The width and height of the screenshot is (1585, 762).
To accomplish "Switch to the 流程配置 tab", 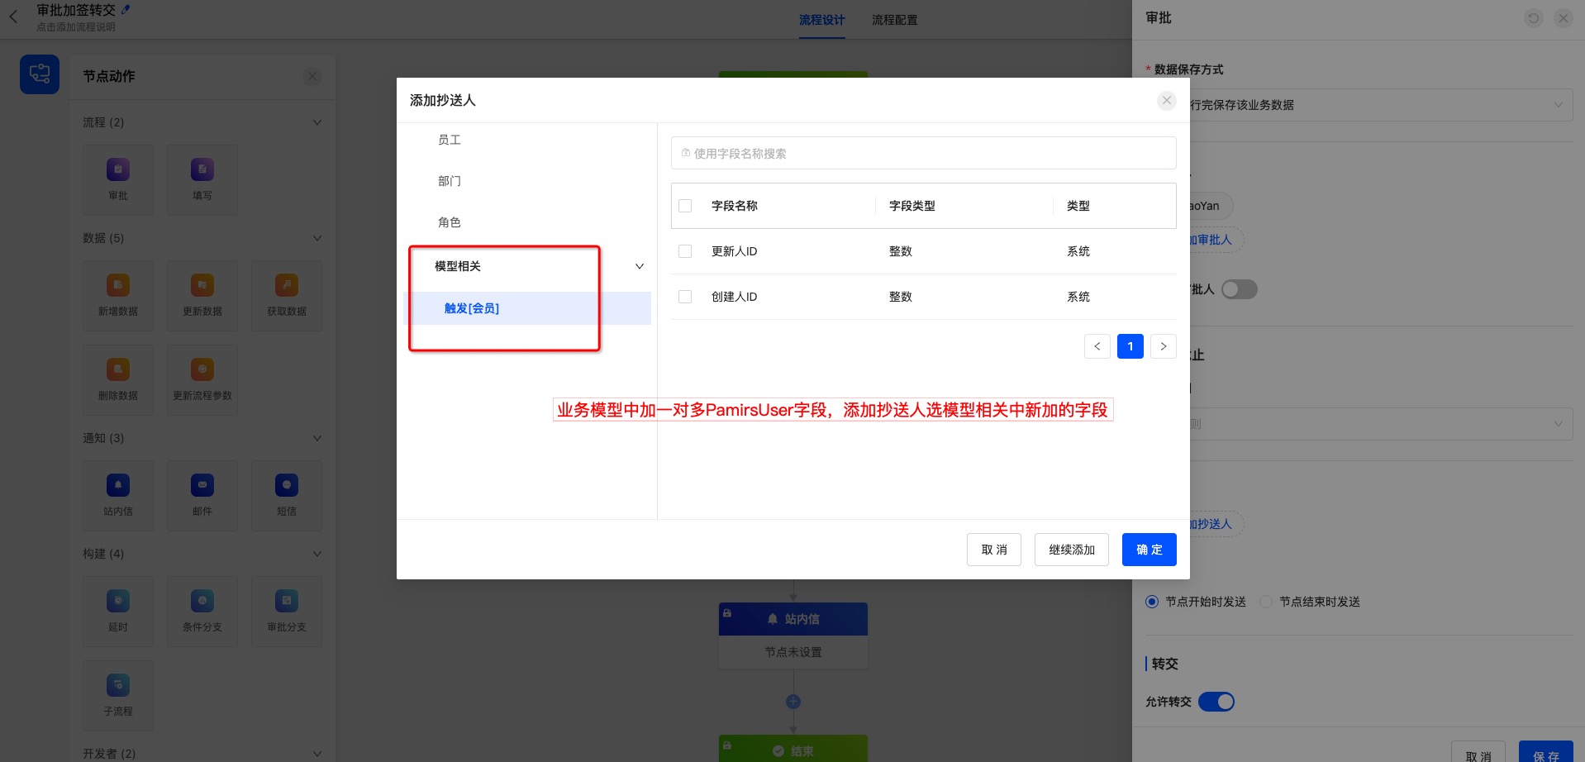I will click(895, 20).
